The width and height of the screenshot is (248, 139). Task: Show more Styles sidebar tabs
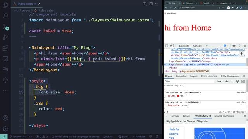(x=244, y=76)
